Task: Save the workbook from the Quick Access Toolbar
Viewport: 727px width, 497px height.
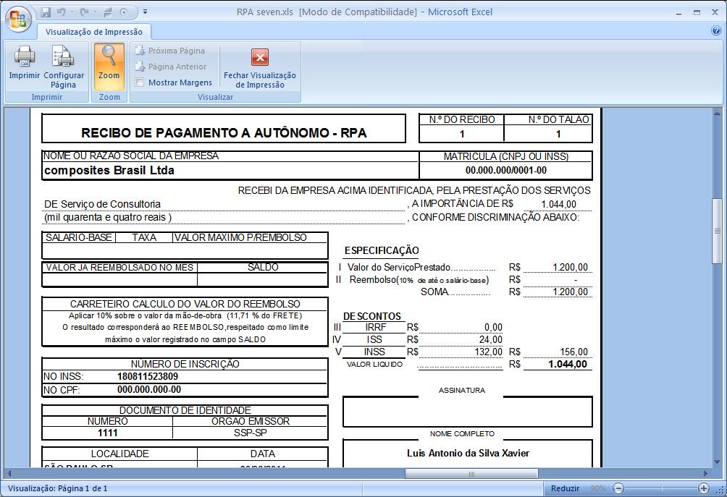Action: (46, 12)
